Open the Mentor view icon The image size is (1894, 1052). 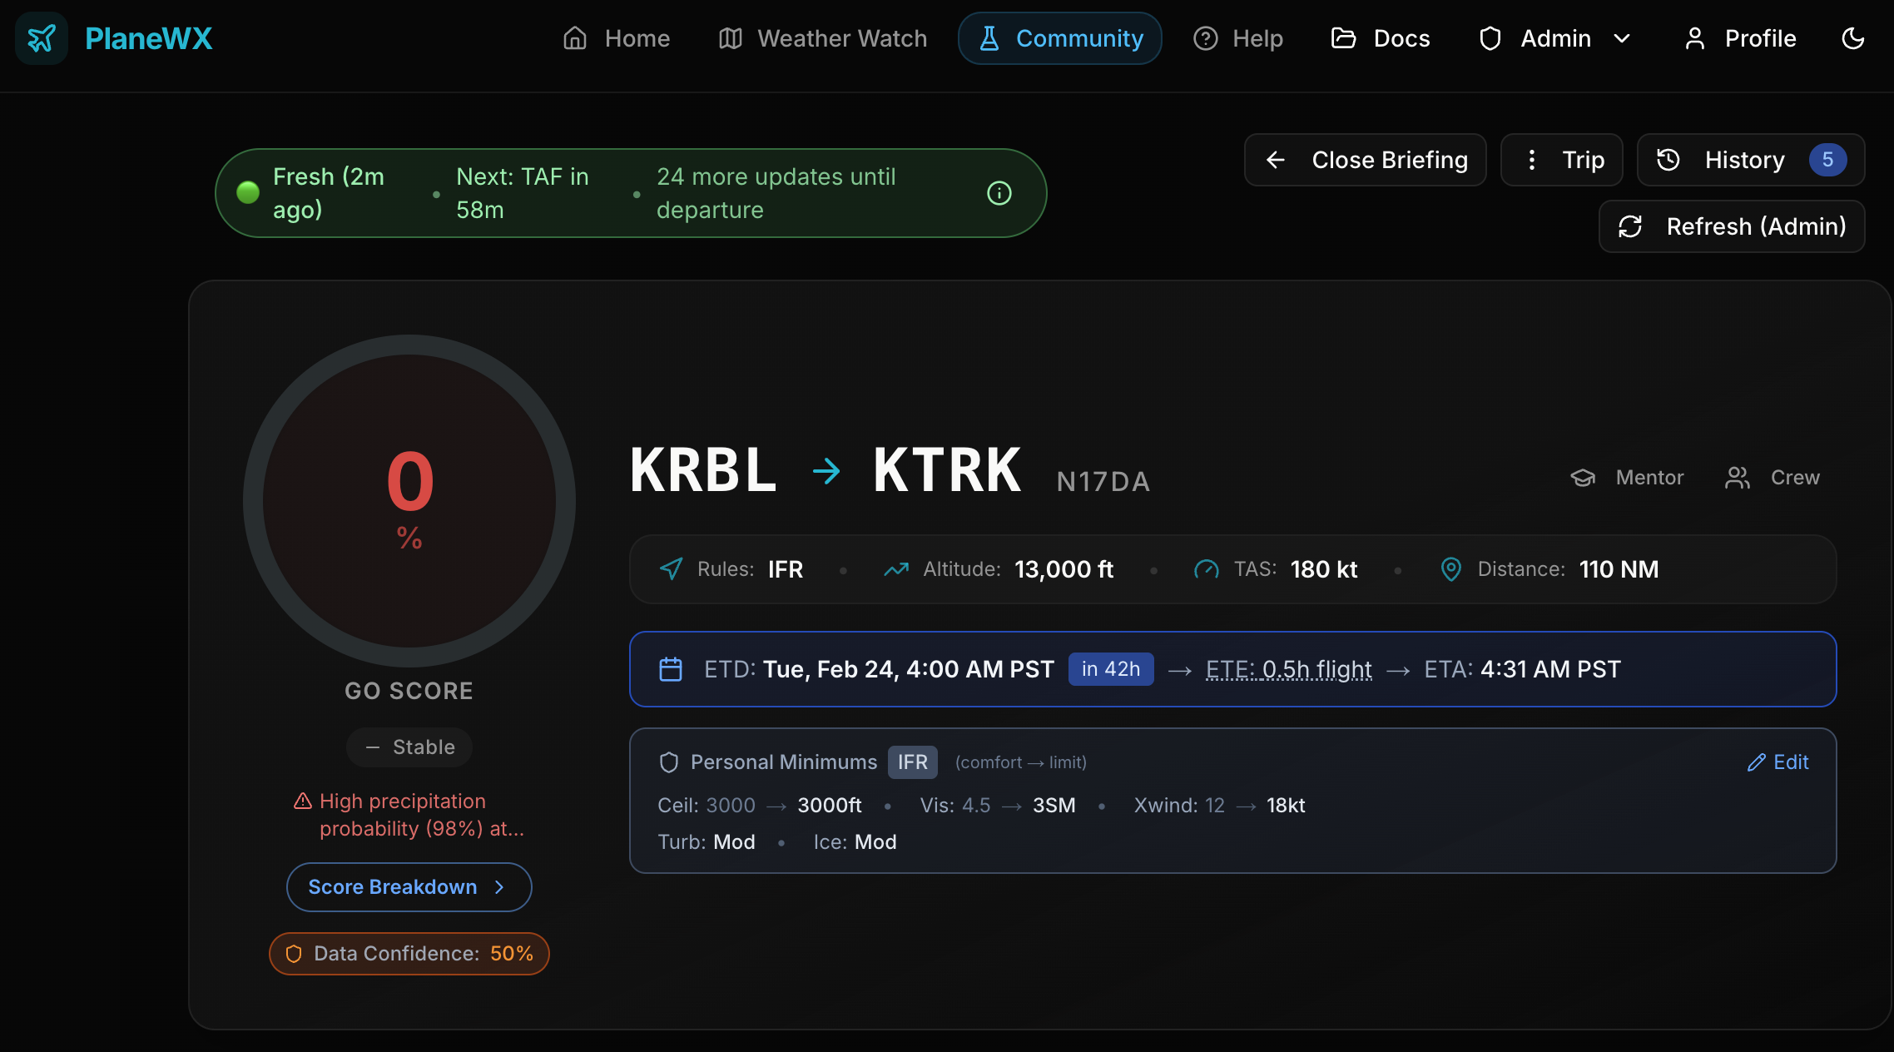click(x=1584, y=477)
